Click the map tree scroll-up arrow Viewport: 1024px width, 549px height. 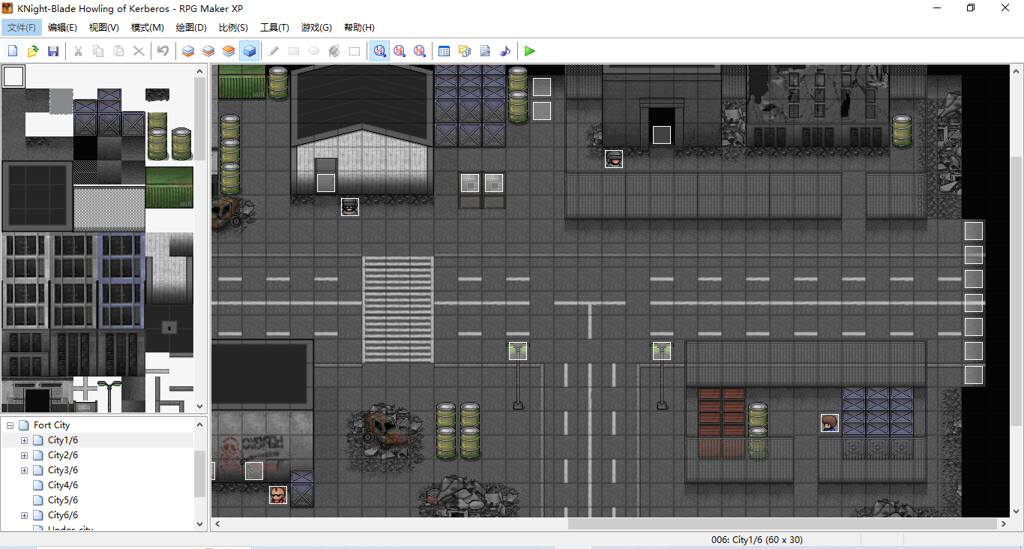pos(200,424)
